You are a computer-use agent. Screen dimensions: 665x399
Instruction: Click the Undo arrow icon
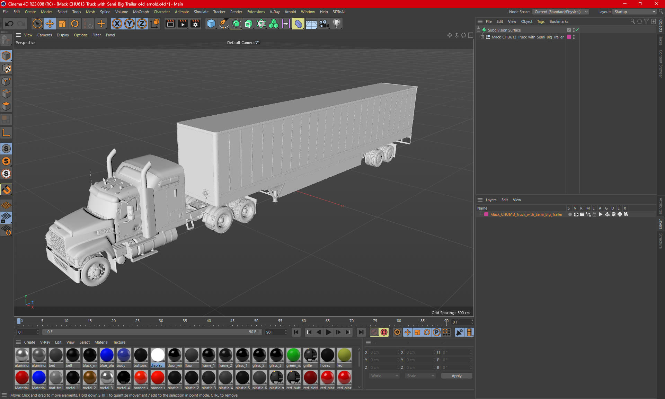pyautogui.click(x=9, y=24)
